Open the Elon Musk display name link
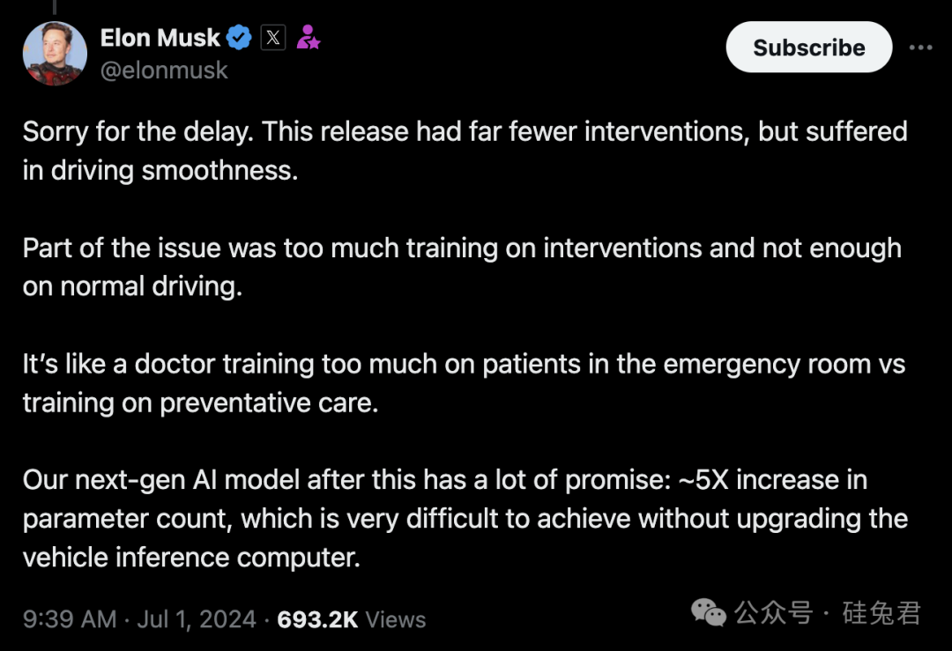The height and width of the screenshot is (651, 952). pyautogui.click(x=160, y=38)
